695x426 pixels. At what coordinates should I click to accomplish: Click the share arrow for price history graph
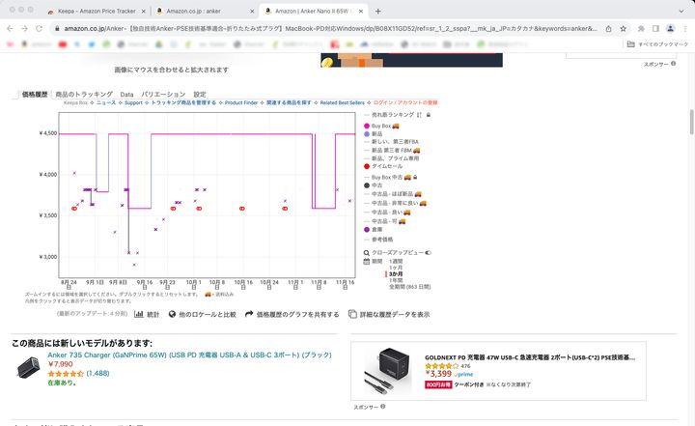click(249, 314)
